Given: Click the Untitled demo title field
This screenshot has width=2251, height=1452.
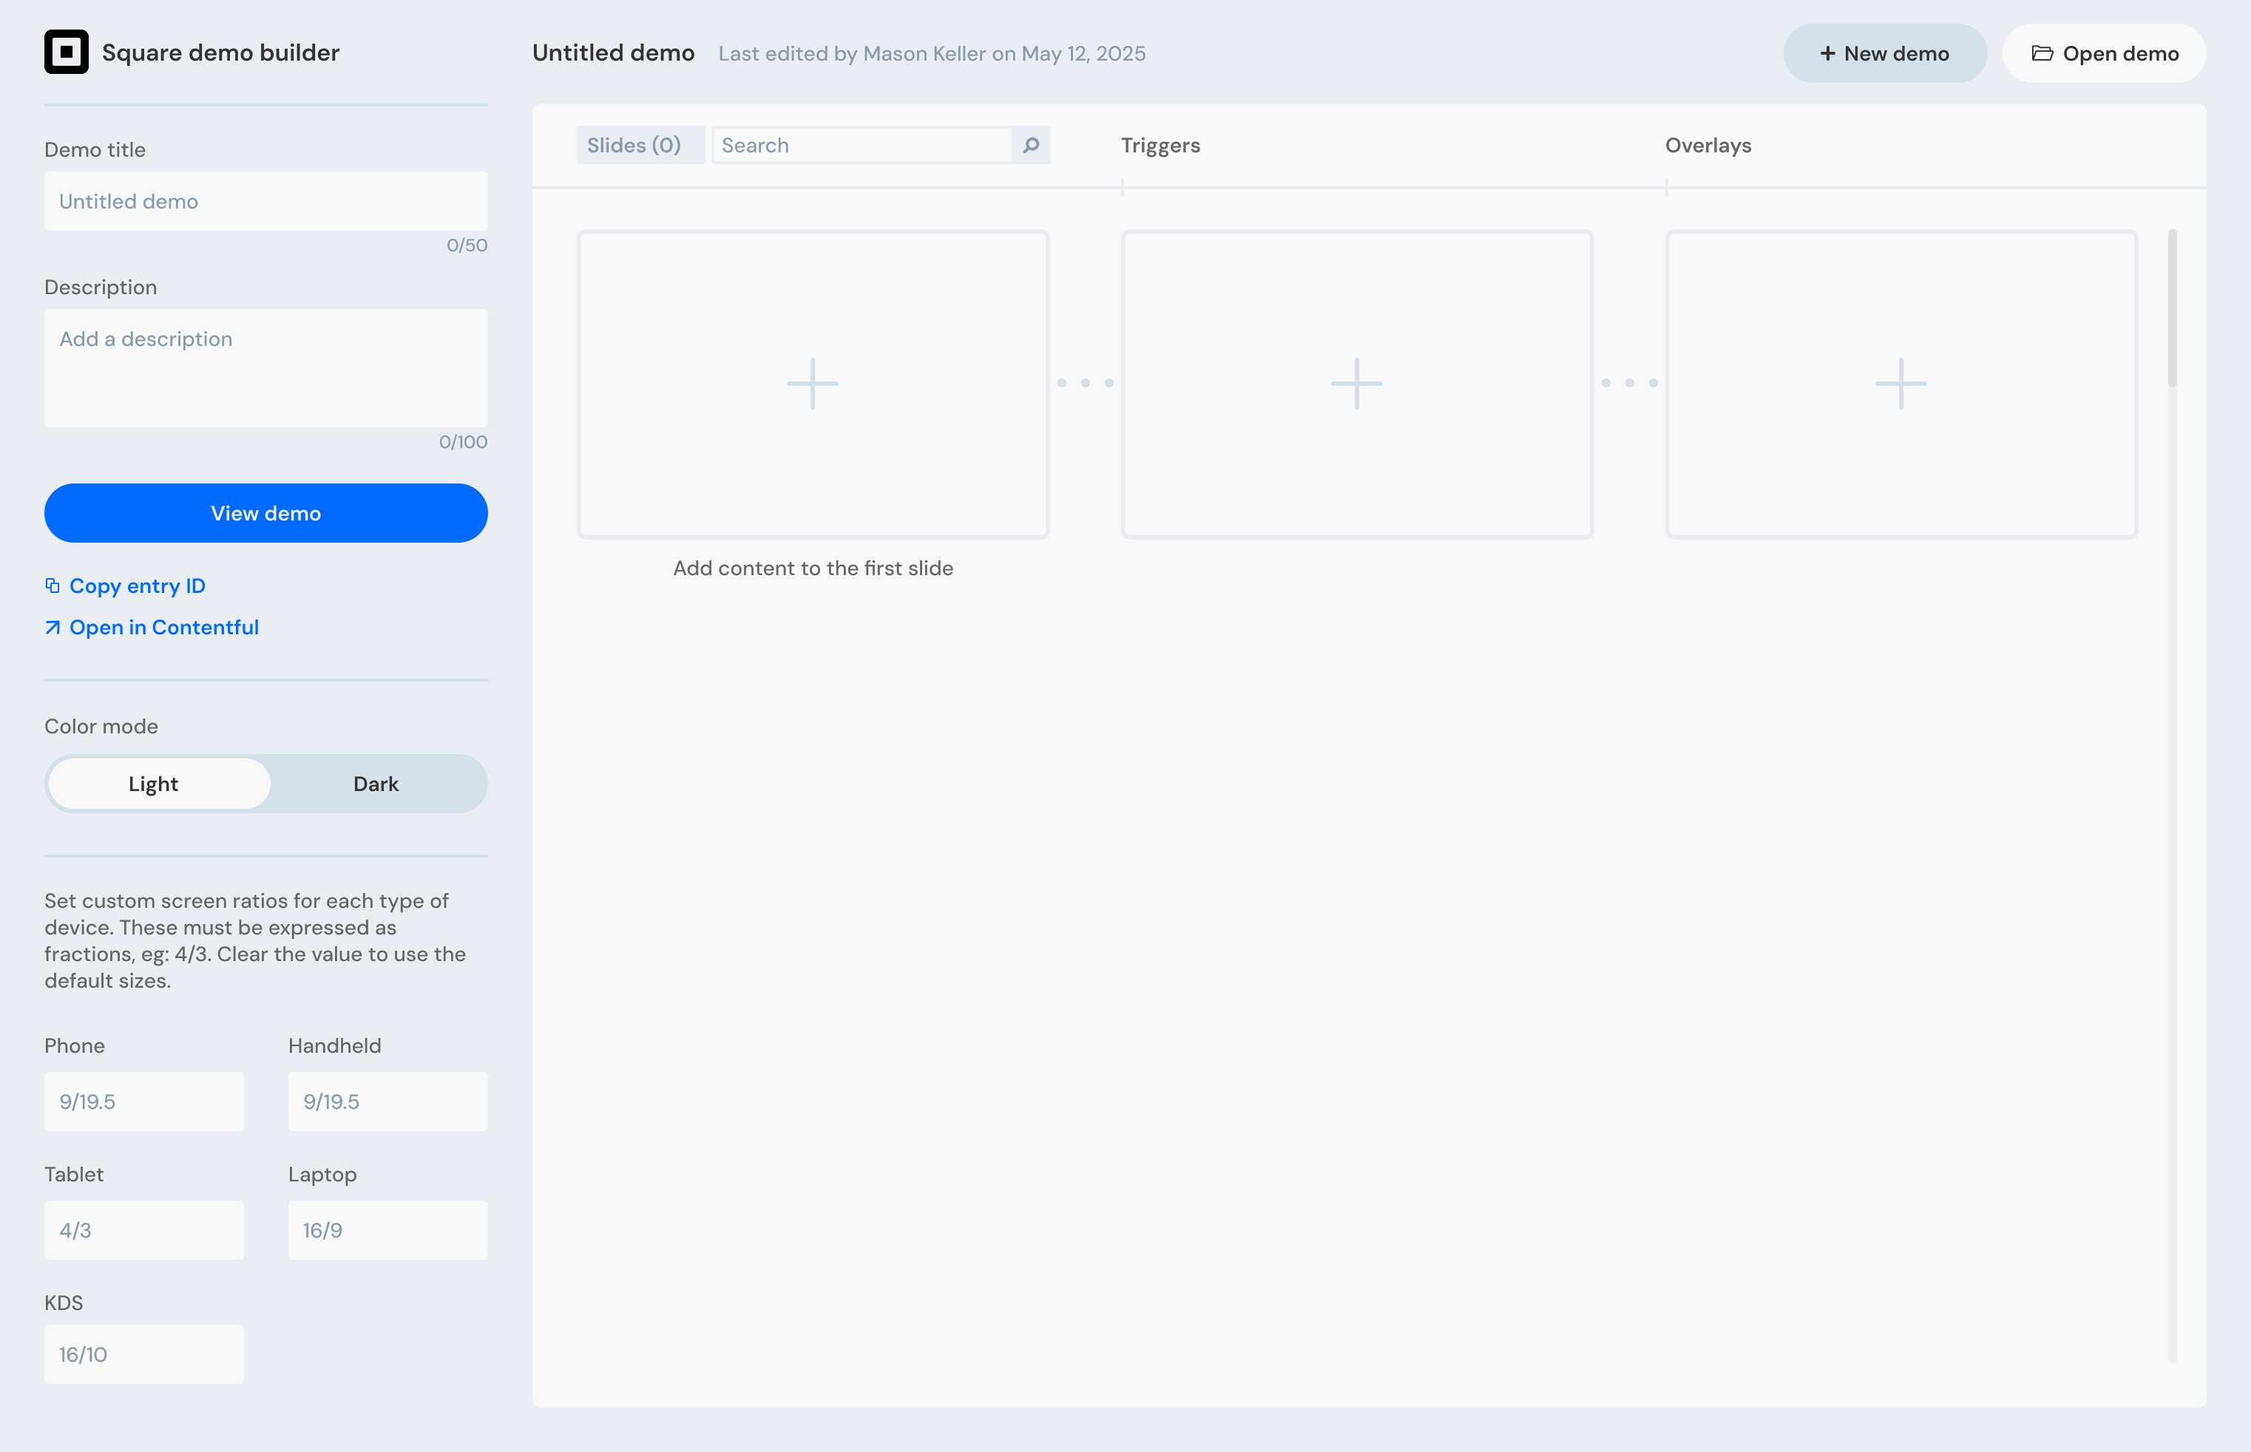Looking at the screenshot, I should point(266,201).
